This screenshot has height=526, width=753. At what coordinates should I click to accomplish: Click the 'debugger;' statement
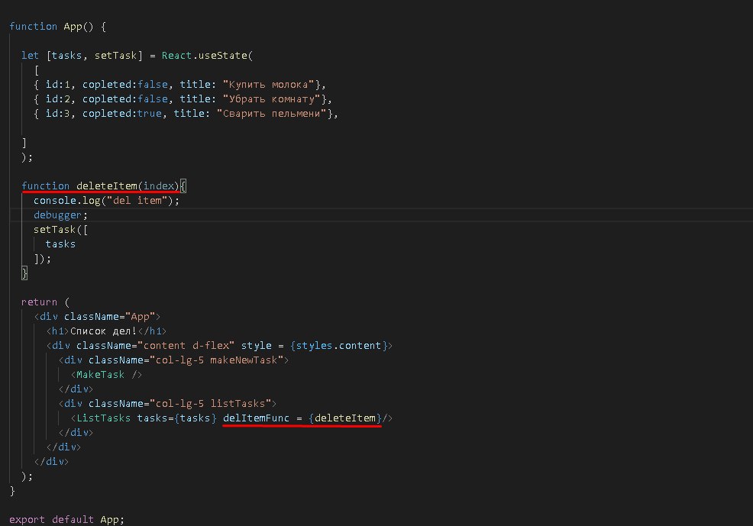coord(60,215)
